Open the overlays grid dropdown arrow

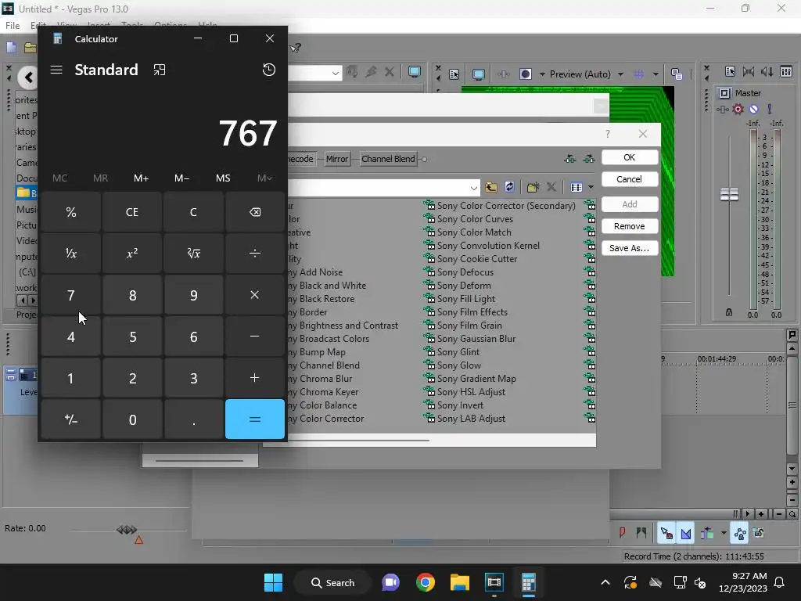coord(656,74)
